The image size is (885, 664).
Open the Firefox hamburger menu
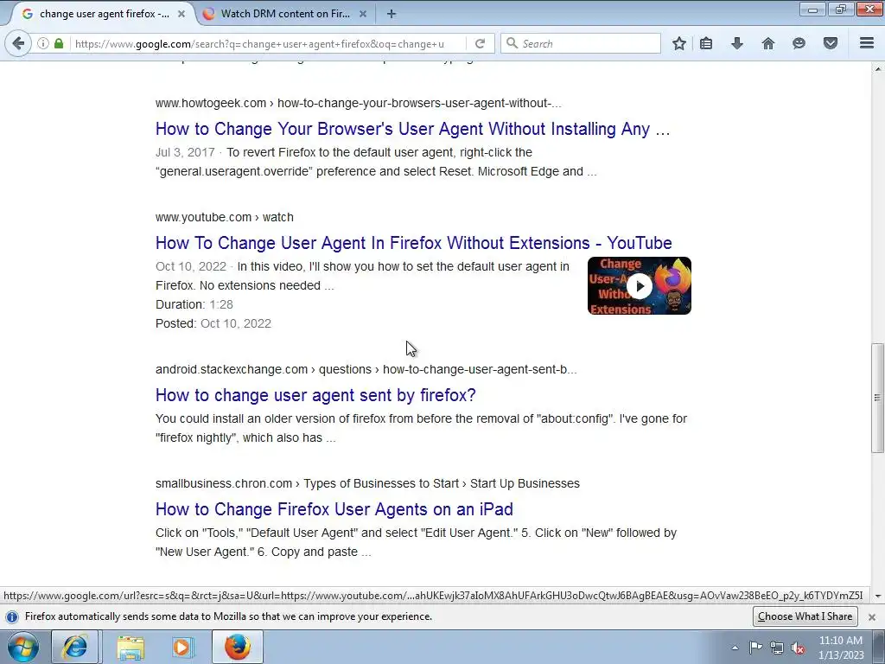click(x=867, y=43)
